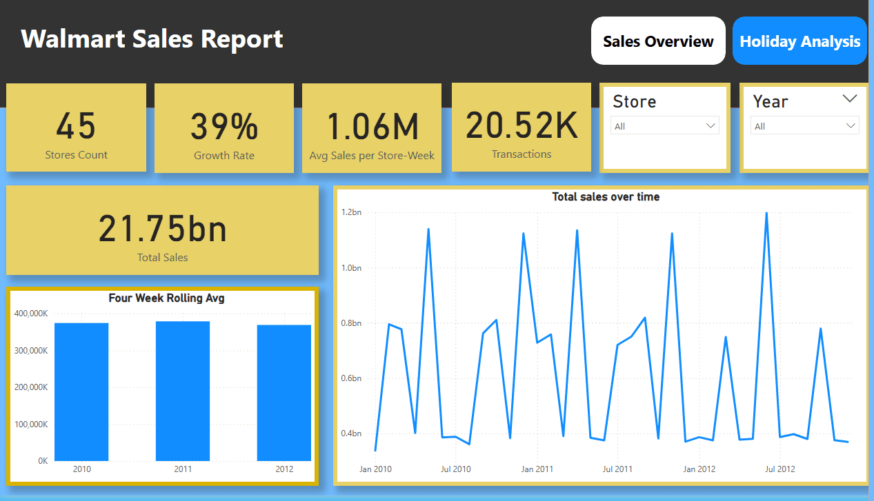This screenshot has height=501, width=874.
Task: Open the Year slicer dropdown
Action: pyautogui.click(x=850, y=125)
